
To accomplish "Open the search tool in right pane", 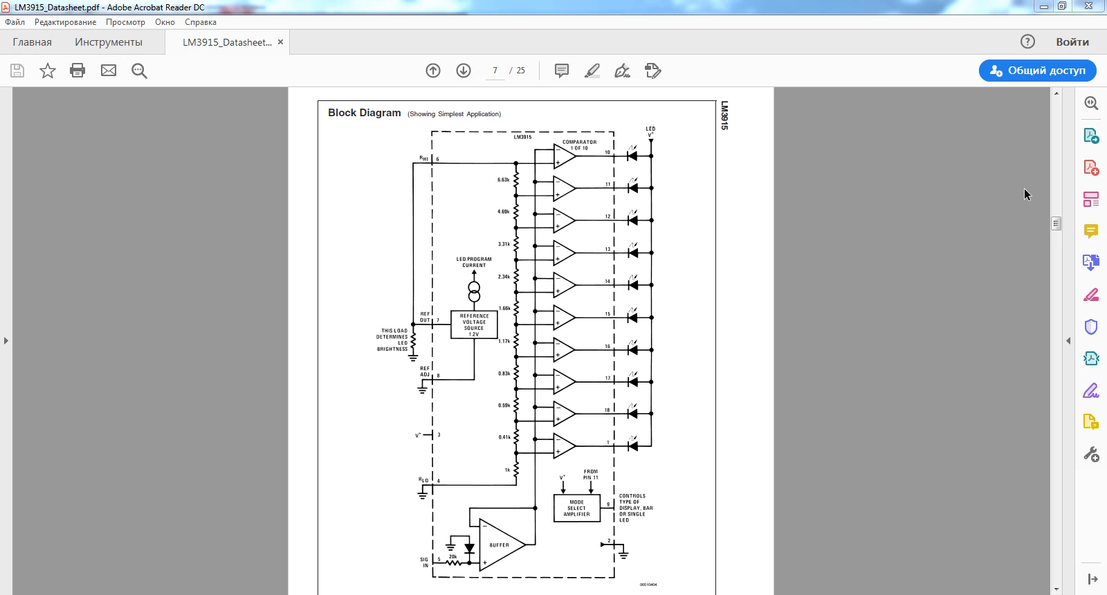I will coord(1091,103).
